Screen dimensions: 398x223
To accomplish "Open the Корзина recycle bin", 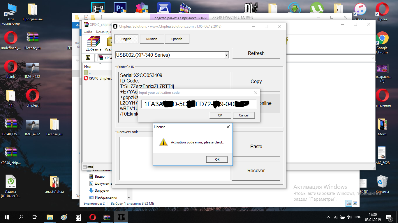I will [x=382, y=184].
